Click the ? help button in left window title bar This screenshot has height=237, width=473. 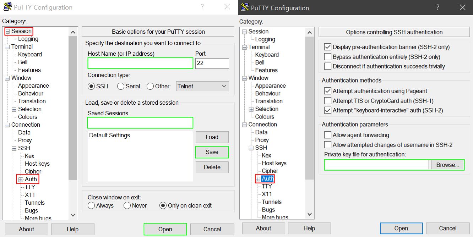pyautogui.click(x=202, y=7)
